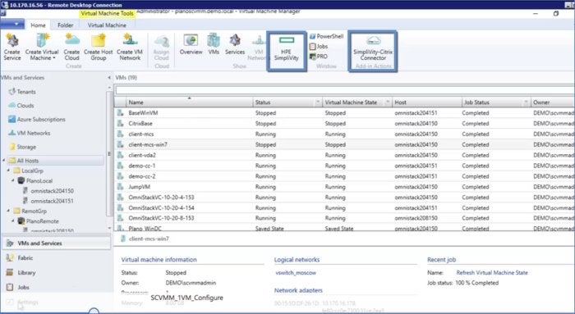Screen dimensions: 575x314
Task: Select demo-cc-1 in VM list
Action: pos(345,166)
